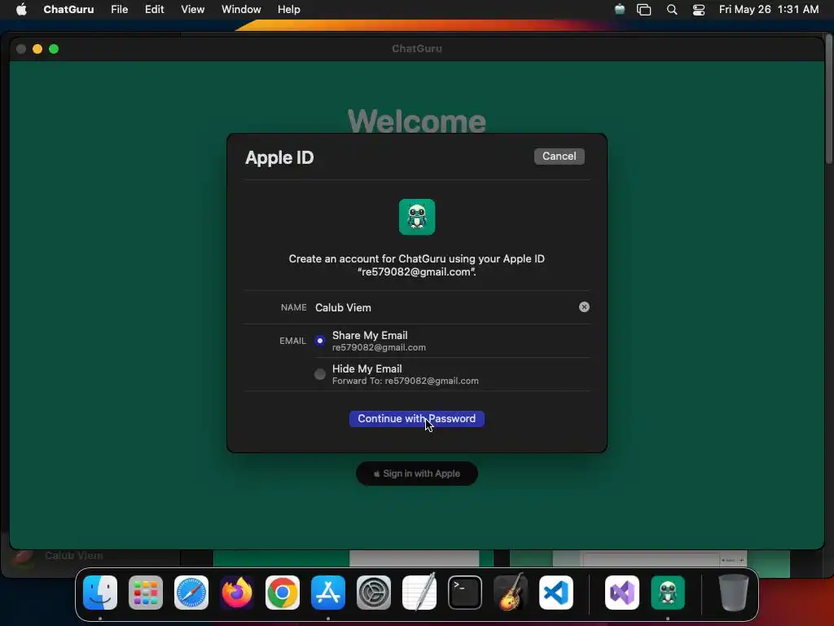834x626 pixels.
Task: Click the green zoom window button
Action: [54, 49]
